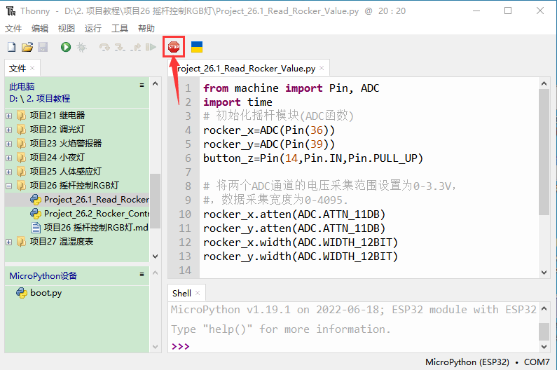Screen dimensions: 557x370
Task: Click the Save floppy disk icon
Action: pyautogui.click(x=43, y=47)
